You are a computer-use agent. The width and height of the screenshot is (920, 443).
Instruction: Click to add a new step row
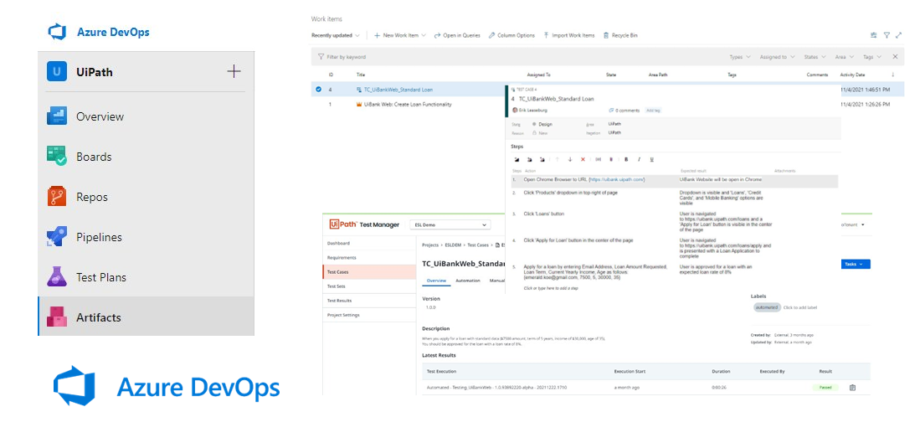552,289
